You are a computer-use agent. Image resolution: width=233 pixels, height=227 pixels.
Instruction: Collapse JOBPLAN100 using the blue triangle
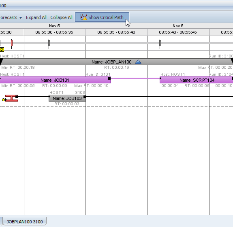pyautogui.click(x=138, y=62)
